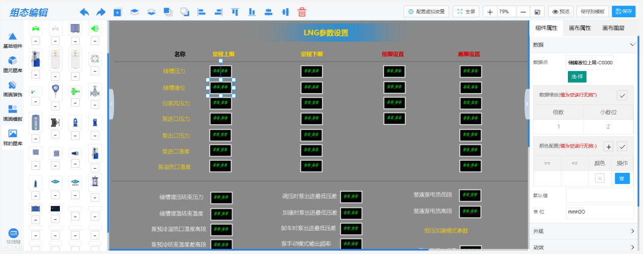643x254 pixels.
Task: Click the 倍数 value cell showing 1
Action: pyautogui.click(x=558, y=127)
